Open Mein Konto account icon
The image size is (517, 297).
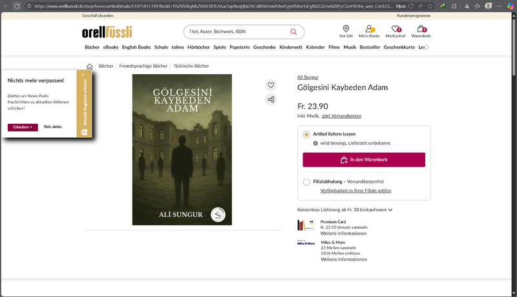tap(369, 32)
